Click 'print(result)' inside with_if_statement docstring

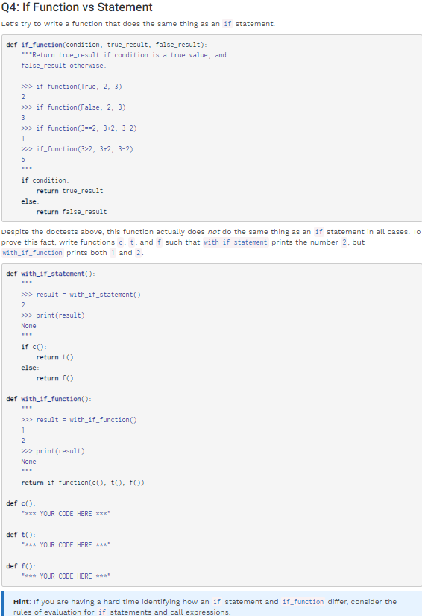point(53,315)
